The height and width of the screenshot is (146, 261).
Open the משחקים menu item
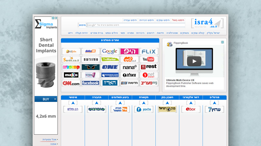point(184,33)
